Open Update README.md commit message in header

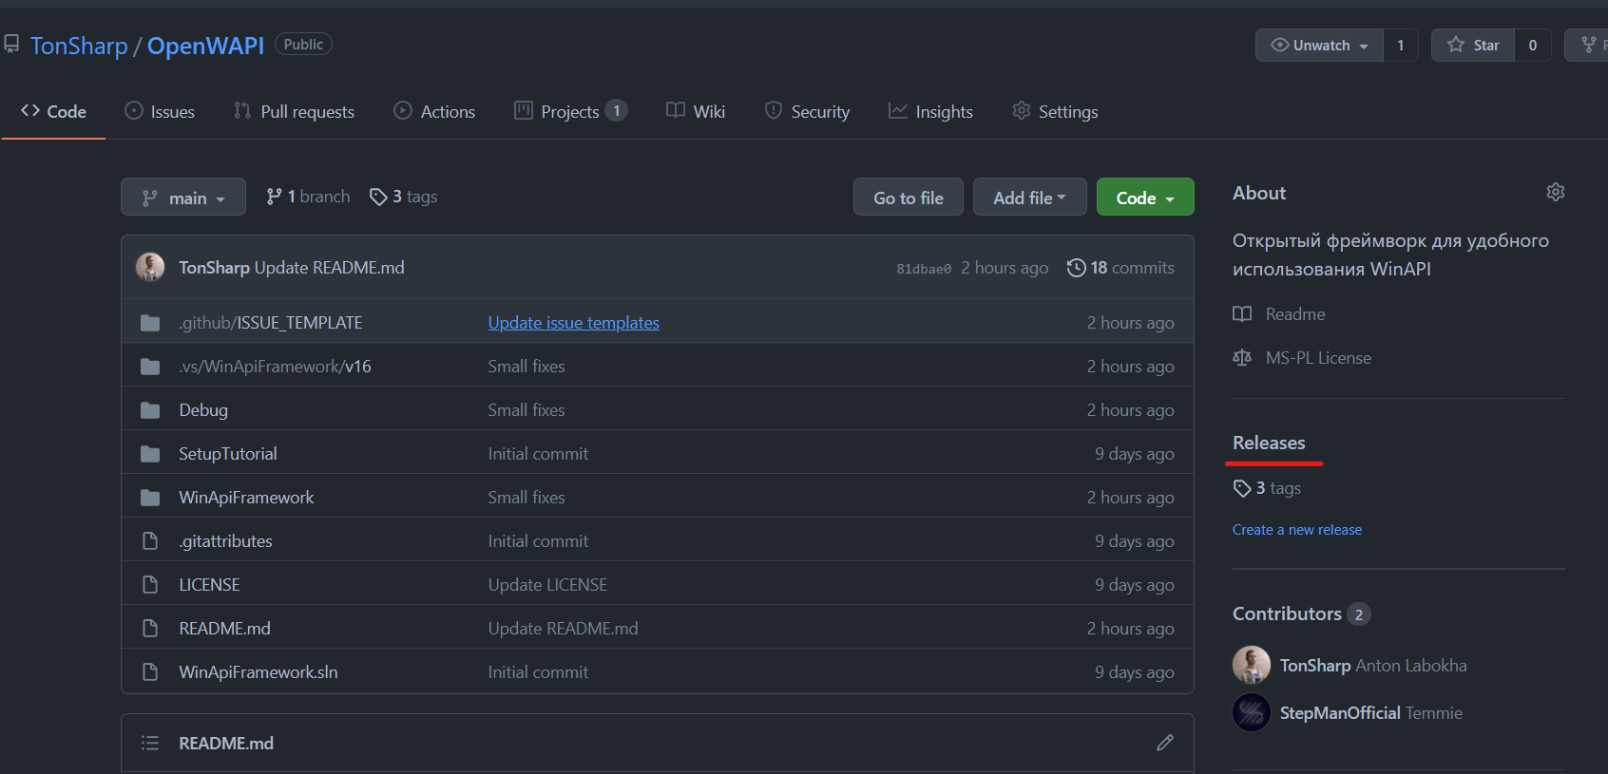coord(329,268)
